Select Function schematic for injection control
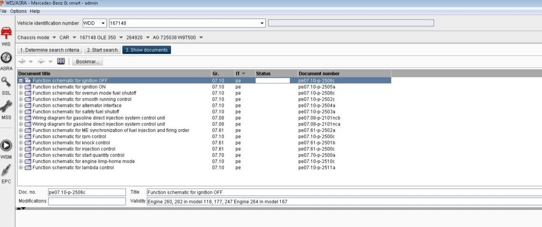The height and width of the screenshot is (227, 542). [x=74, y=149]
